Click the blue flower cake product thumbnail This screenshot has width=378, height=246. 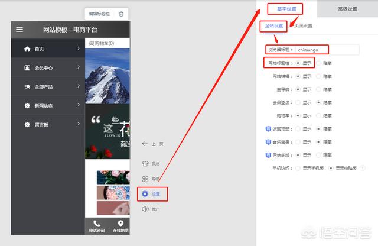(113, 193)
